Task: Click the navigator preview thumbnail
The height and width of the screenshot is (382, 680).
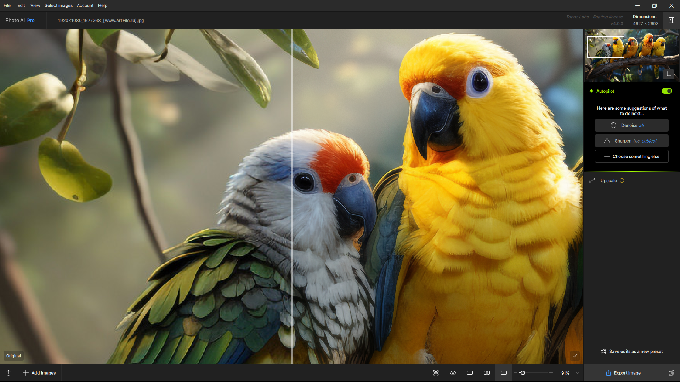Action: (x=631, y=56)
